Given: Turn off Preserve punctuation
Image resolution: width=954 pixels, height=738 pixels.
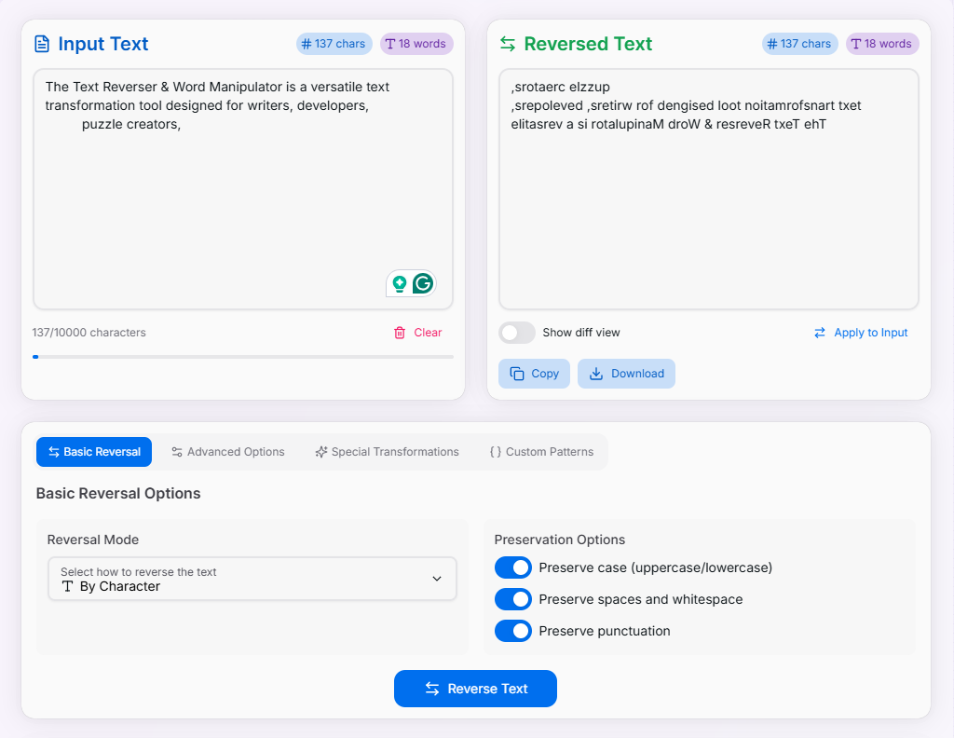Looking at the screenshot, I should click(x=512, y=631).
